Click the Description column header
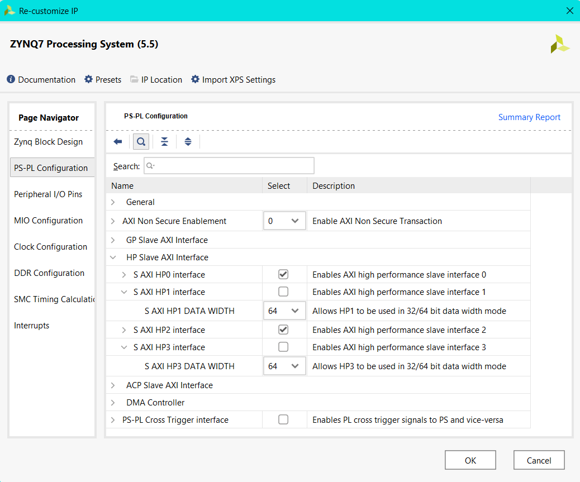The height and width of the screenshot is (482, 580). [x=419, y=185]
